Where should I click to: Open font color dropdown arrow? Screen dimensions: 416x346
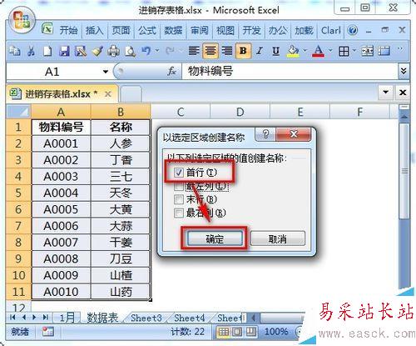tap(330, 51)
